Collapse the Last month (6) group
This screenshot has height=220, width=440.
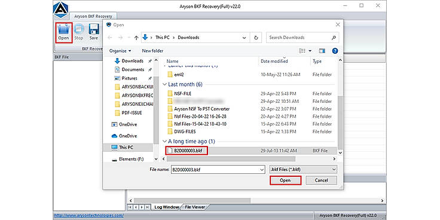pyautogui.click(x=165, y=84)
